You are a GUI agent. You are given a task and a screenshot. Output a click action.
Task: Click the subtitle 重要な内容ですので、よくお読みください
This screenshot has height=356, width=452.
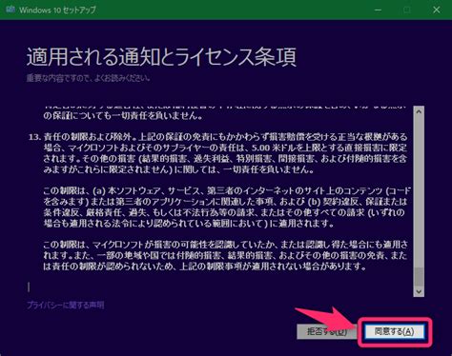(x=89, y=78)
